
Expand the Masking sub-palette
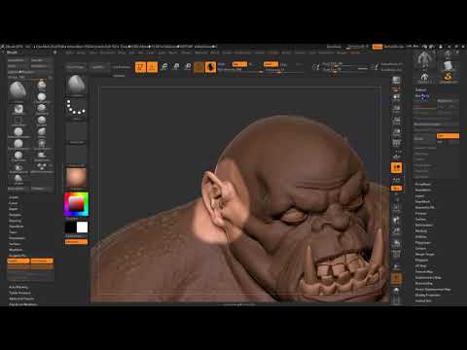(x=421, y=230)
